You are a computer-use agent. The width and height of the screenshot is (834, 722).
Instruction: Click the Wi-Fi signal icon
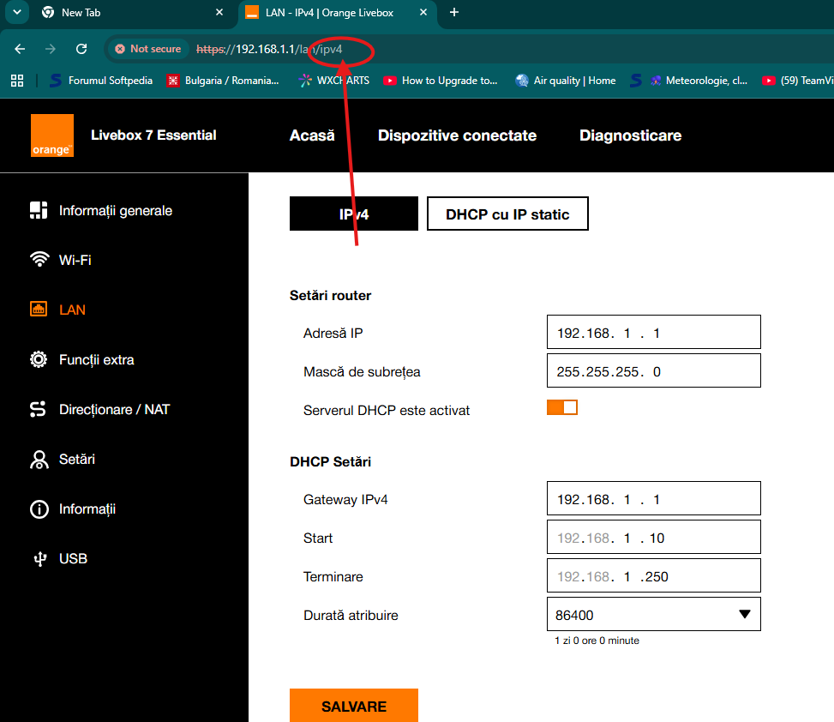(x=39, y=260)
